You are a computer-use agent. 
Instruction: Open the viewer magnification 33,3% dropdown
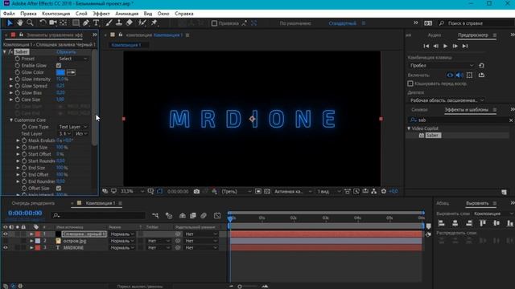click(132, 191)
